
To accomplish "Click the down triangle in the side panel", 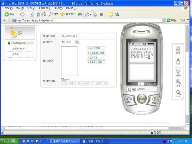I will (178, 73).
